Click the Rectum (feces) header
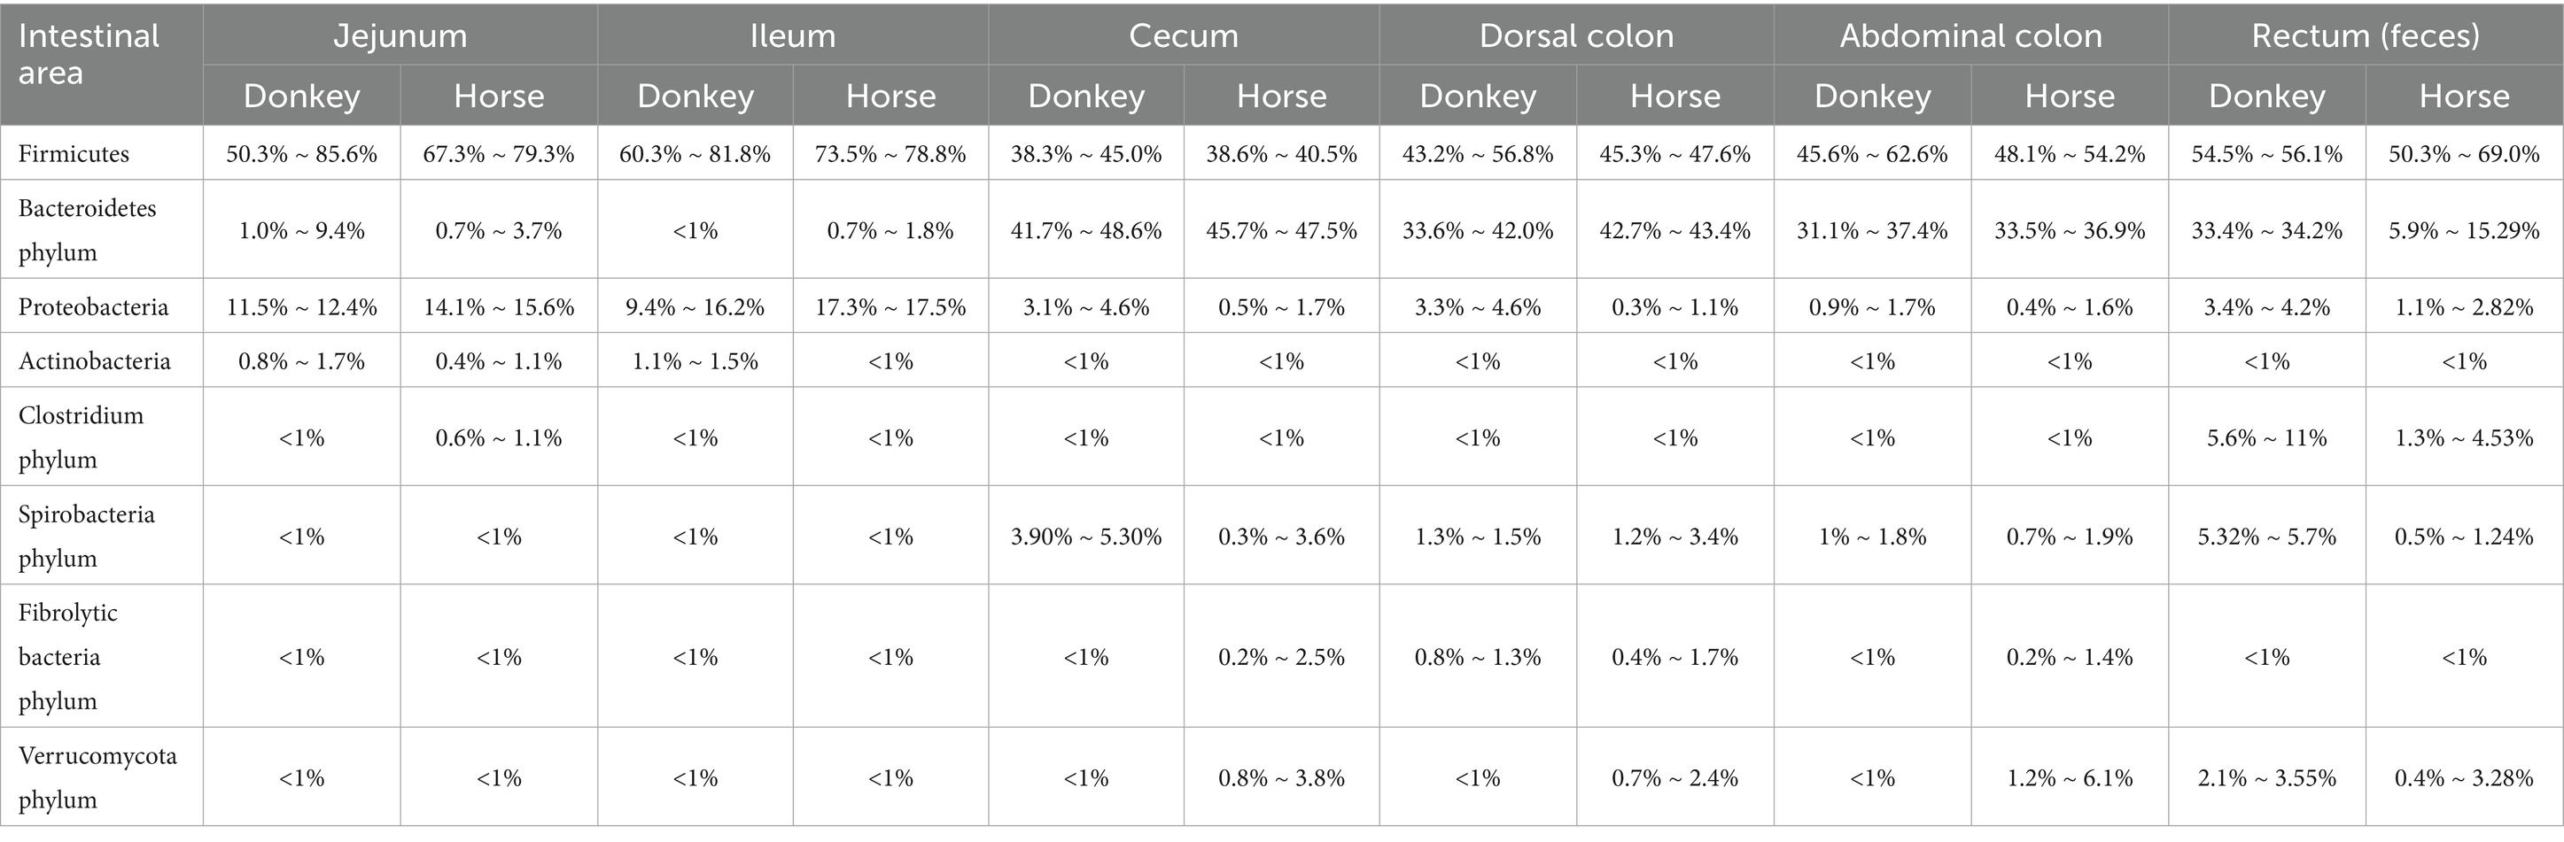 2365,35
